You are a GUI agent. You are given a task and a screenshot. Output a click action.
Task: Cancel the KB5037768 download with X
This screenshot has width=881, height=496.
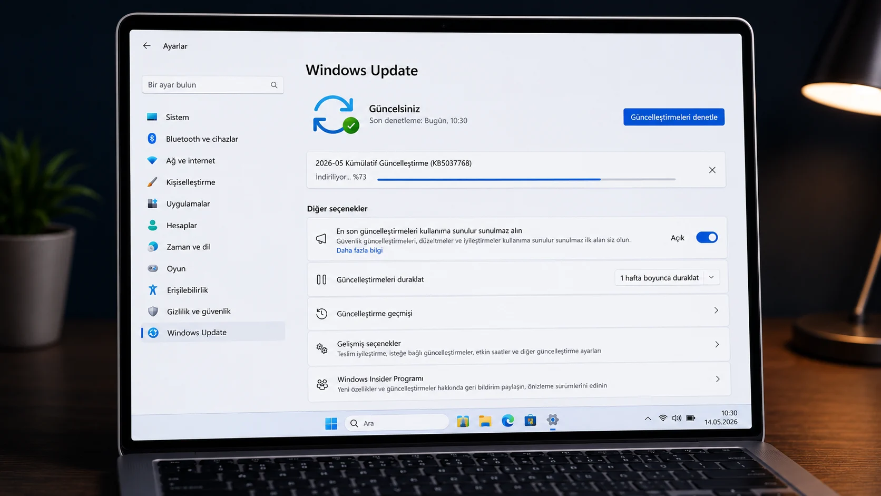712,170
